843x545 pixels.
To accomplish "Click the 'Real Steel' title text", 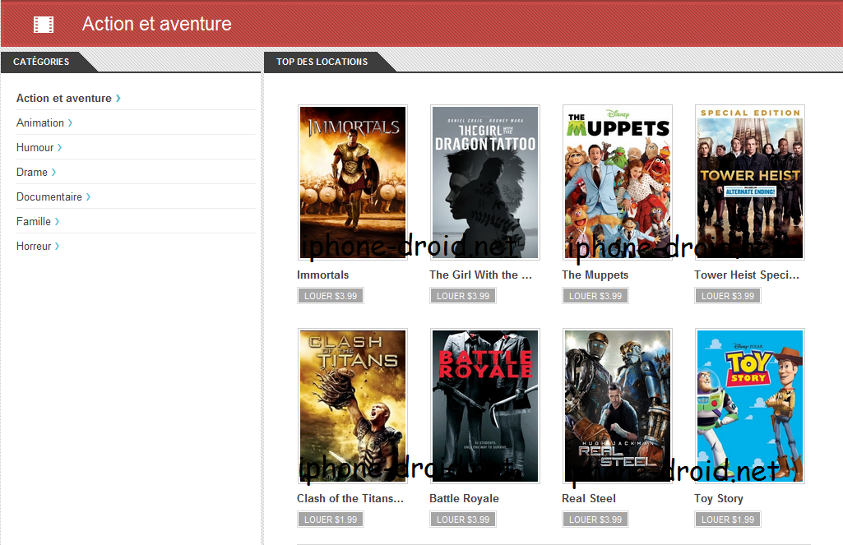I will (589, 499).
